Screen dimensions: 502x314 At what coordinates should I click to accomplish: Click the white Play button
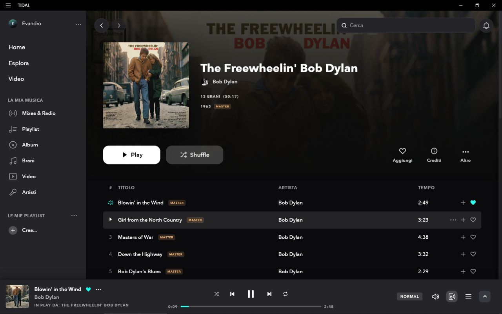point(132,155)
